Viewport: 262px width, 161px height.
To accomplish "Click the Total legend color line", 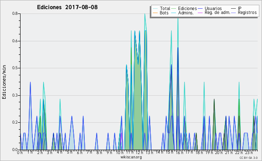I will click(155, 9).
